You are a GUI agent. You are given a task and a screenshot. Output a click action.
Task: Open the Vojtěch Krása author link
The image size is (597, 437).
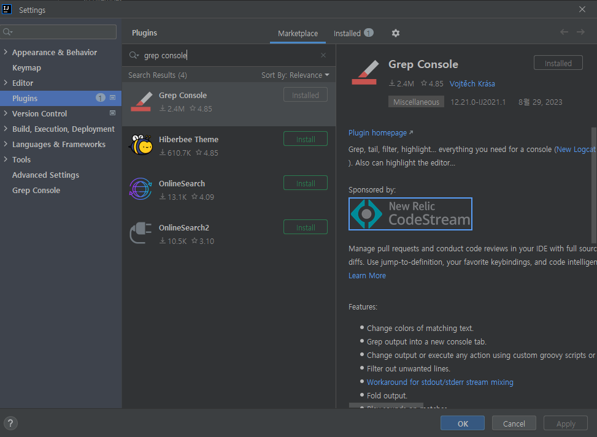tap(472, 84)
